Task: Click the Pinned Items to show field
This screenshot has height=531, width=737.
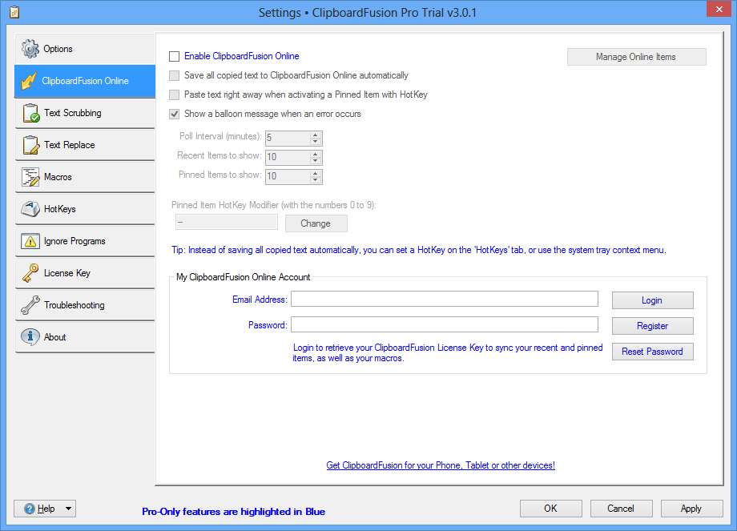Action: pyautogui.click(x=288, y=177)
